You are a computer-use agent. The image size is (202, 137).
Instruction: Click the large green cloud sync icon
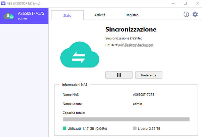[80, 55]
